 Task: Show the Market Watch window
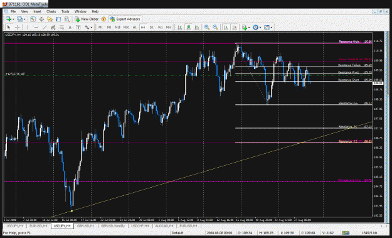tap(33, 19)
